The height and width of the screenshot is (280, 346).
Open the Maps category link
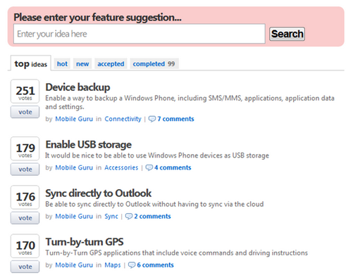(113, 265)
